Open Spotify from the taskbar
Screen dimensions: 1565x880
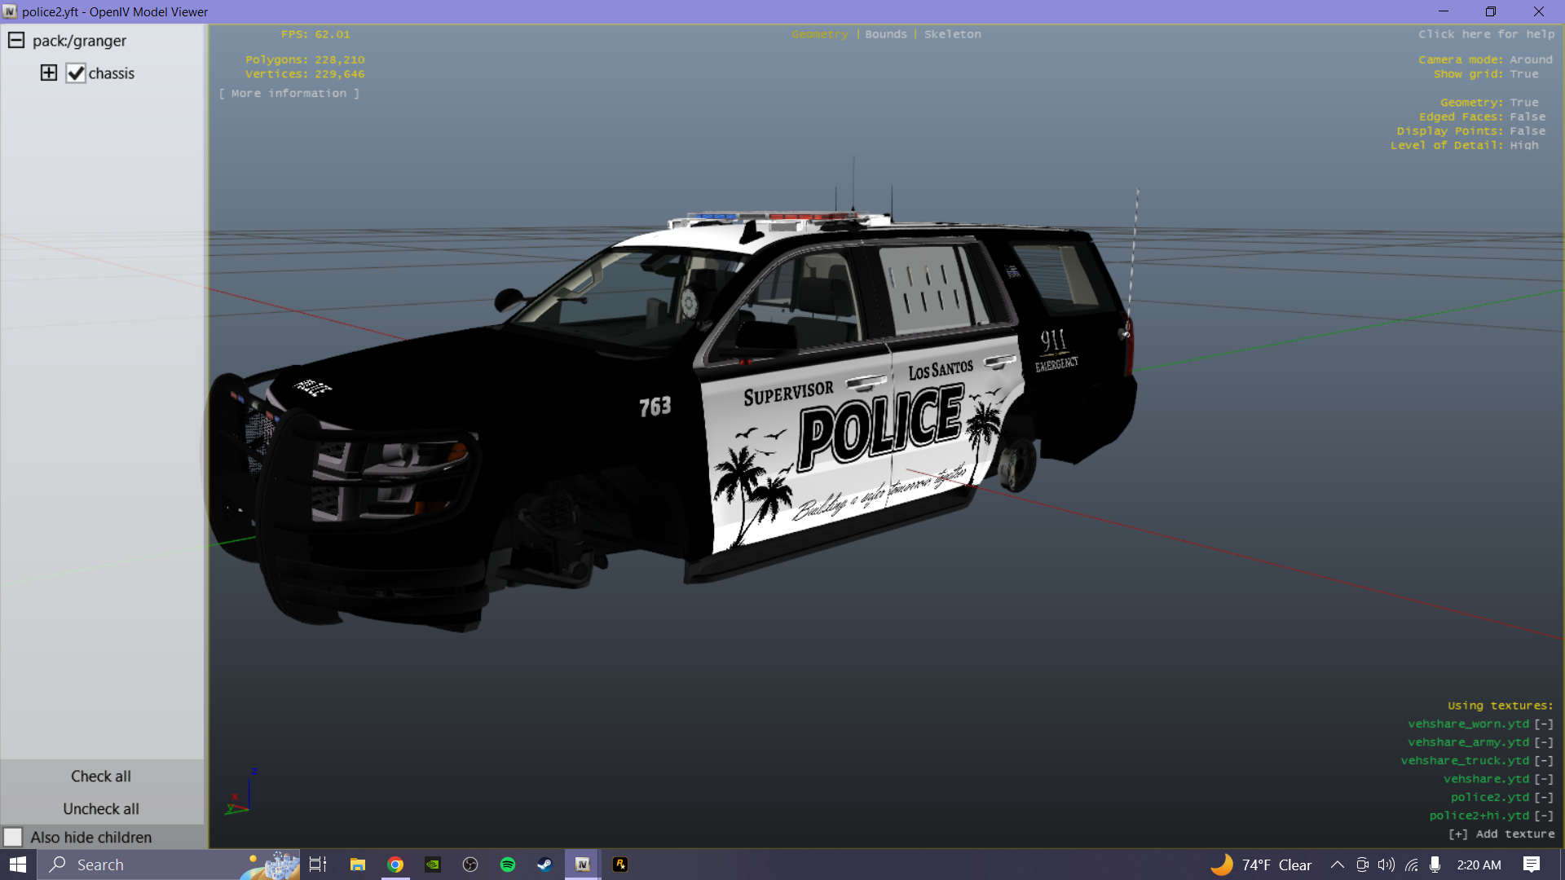(508, 865)
